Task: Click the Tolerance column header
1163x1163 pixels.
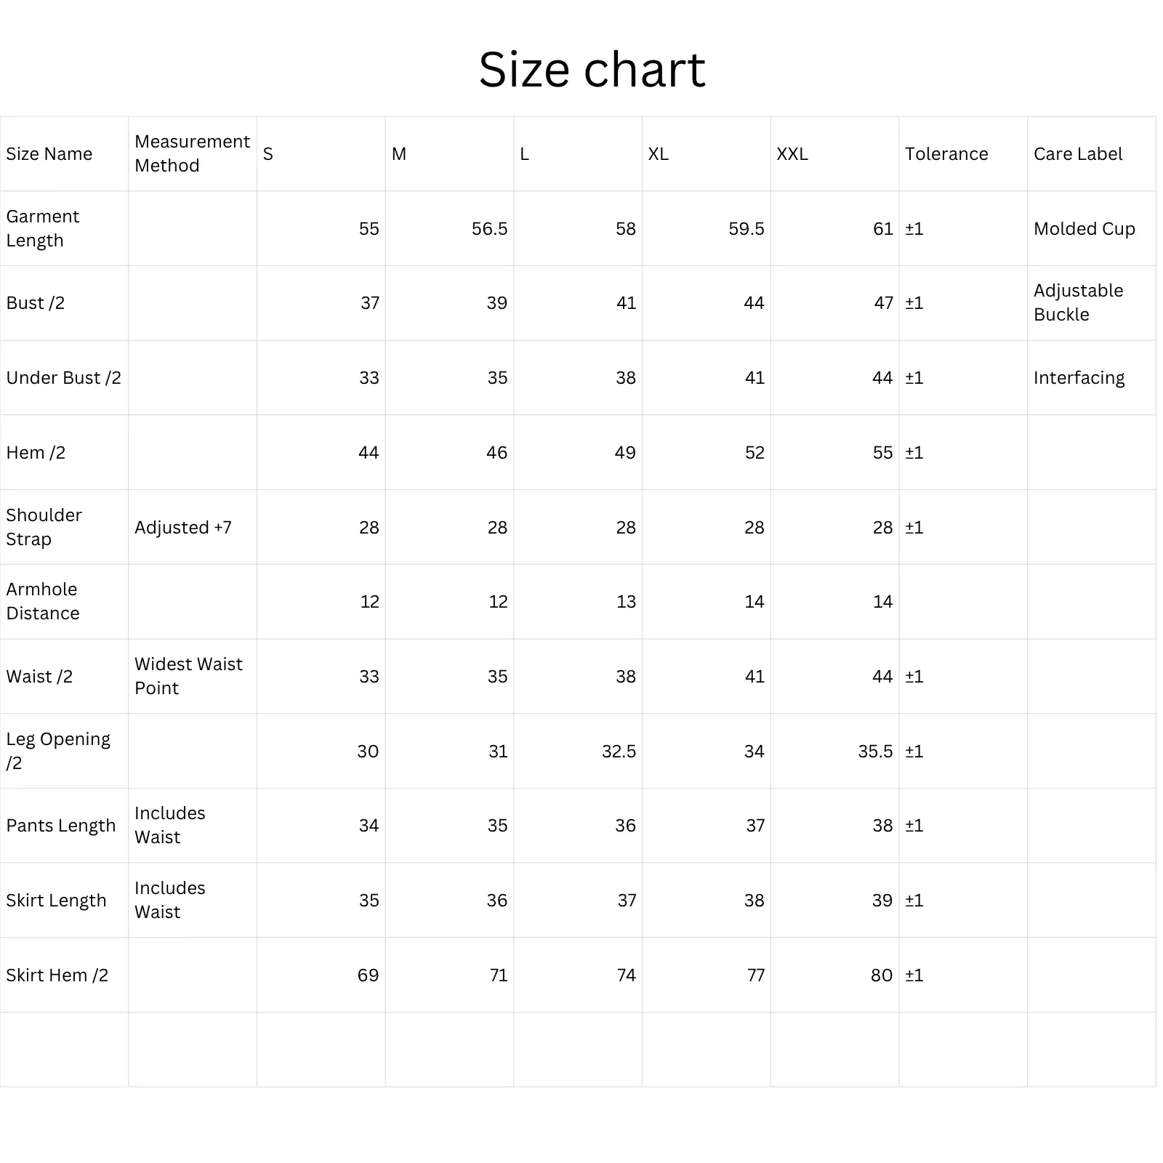Action: [x=946, y=154]
